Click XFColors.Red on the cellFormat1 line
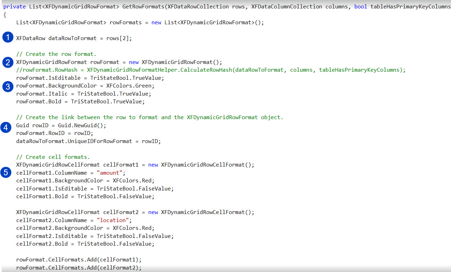 coord(133,181)
